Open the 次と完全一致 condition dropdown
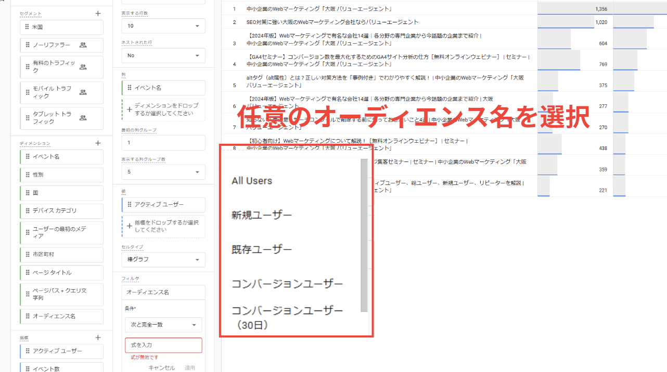Viewport: 667px width, 372px height. (x=163, y=325)
